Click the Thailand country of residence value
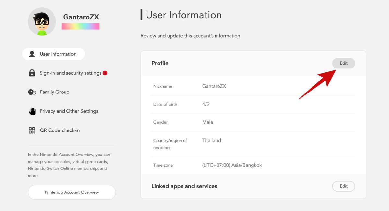389x211 pixels. pos(211,140)
